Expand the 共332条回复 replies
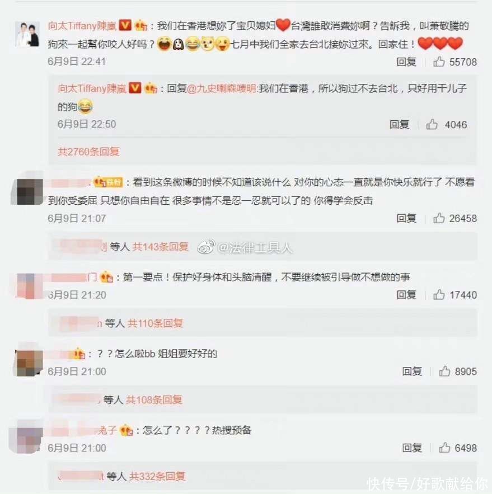 [x=157, y=476]
